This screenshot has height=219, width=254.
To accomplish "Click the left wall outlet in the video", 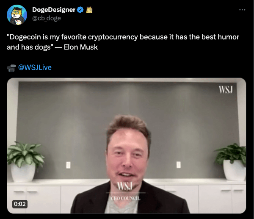I will pos(68,165).
